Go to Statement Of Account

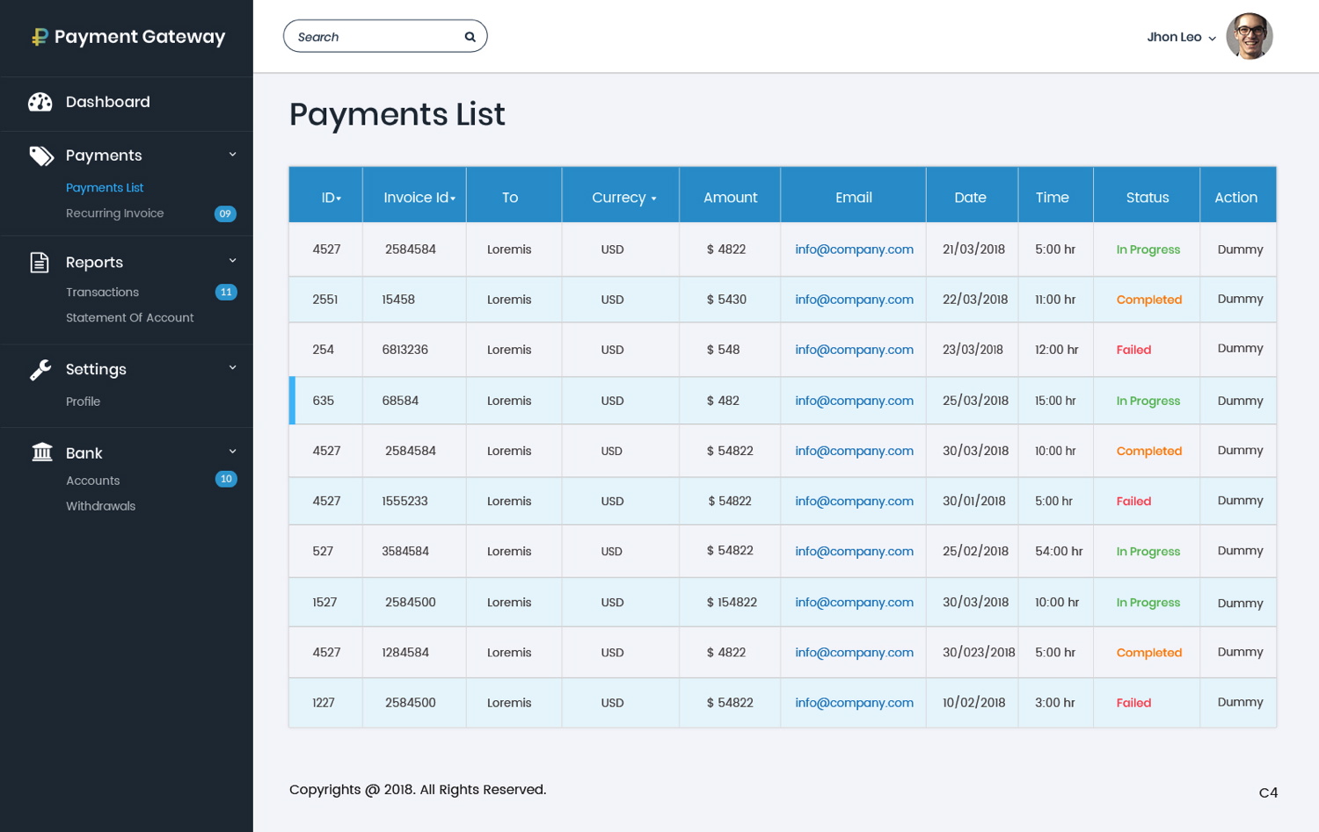coord(129,318)
